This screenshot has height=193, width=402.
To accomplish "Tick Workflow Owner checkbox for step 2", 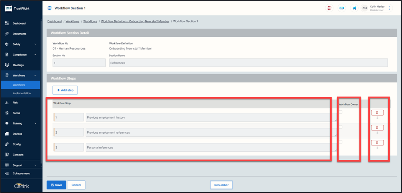I will click(340, 127).
